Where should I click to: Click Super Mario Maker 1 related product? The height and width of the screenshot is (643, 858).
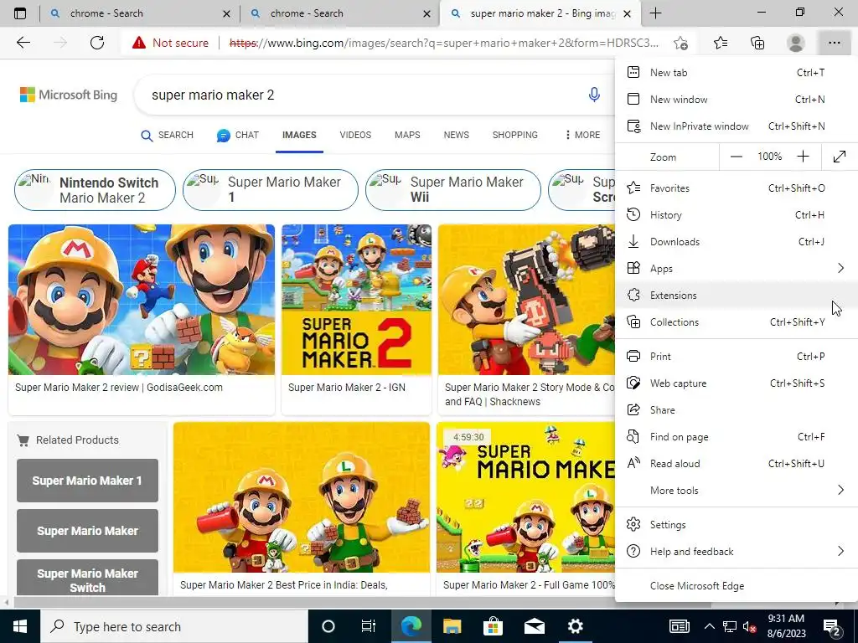pyautogui.click(x=87, y=481)
